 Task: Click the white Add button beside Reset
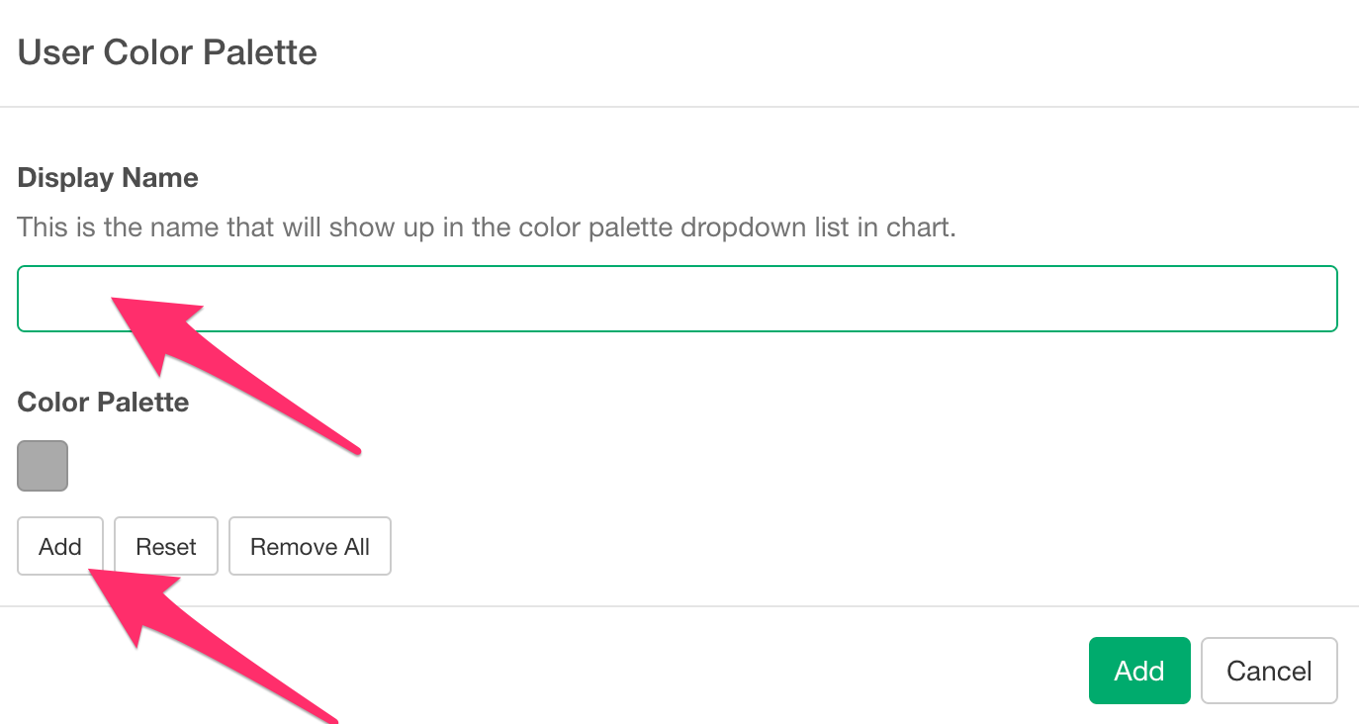(x=60, y=546)
